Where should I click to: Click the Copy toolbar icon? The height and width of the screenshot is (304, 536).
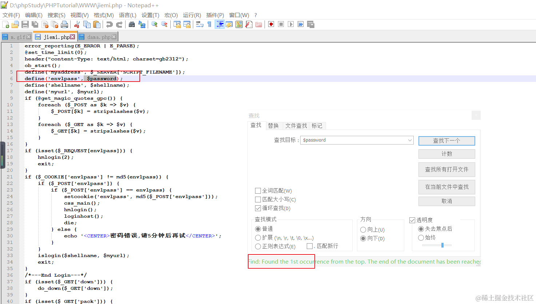pyautogui.click(x=87, y=24)
